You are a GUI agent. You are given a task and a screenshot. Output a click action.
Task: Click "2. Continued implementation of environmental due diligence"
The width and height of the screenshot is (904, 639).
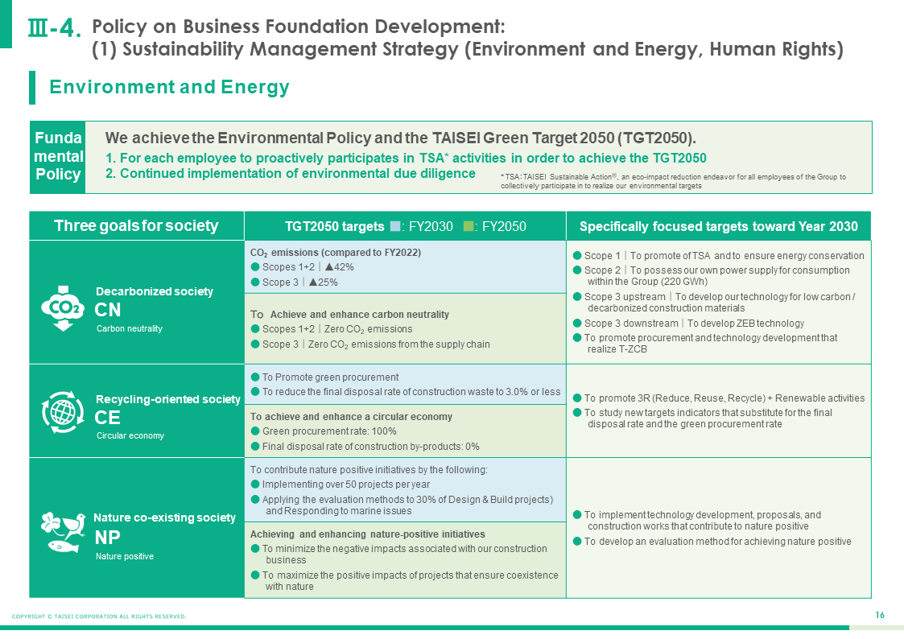pos(291,174)
